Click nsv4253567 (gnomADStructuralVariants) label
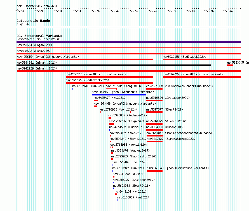 tap(123, 92)
